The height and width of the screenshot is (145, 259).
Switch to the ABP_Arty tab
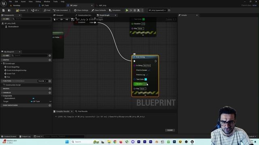pos(102,5)
